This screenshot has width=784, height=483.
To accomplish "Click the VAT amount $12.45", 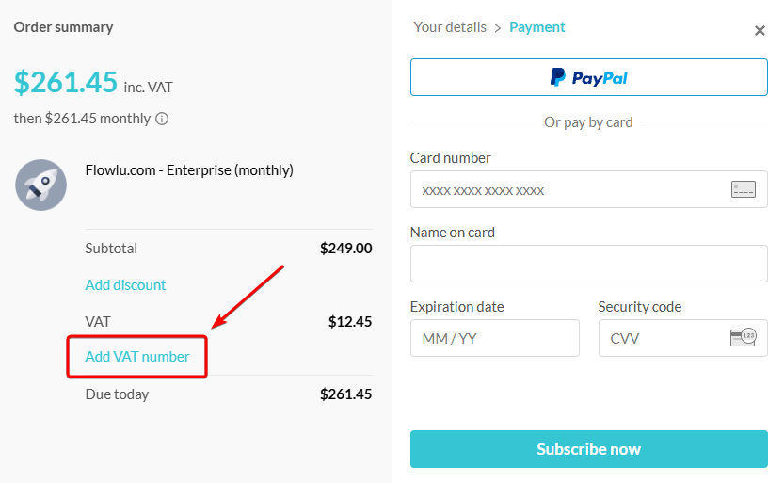I will pyautogui.click(x=350, y=321).
